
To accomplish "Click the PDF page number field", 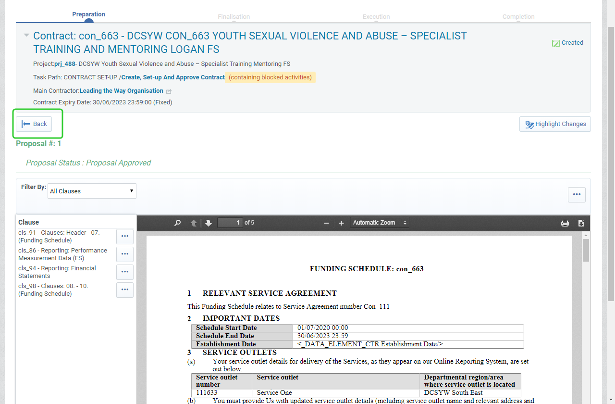I will point(230,223).
